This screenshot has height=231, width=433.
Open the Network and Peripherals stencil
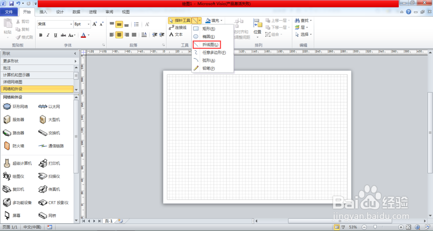pos(37,89)
